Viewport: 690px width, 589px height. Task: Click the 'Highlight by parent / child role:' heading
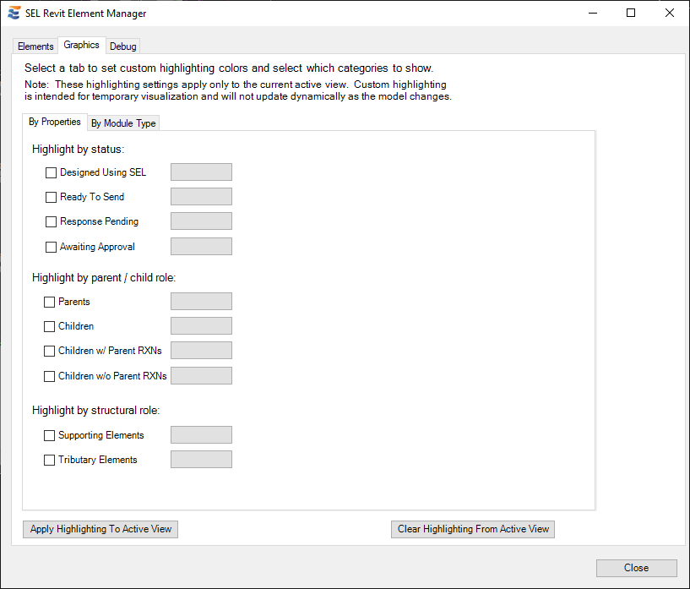pos(104,278)
